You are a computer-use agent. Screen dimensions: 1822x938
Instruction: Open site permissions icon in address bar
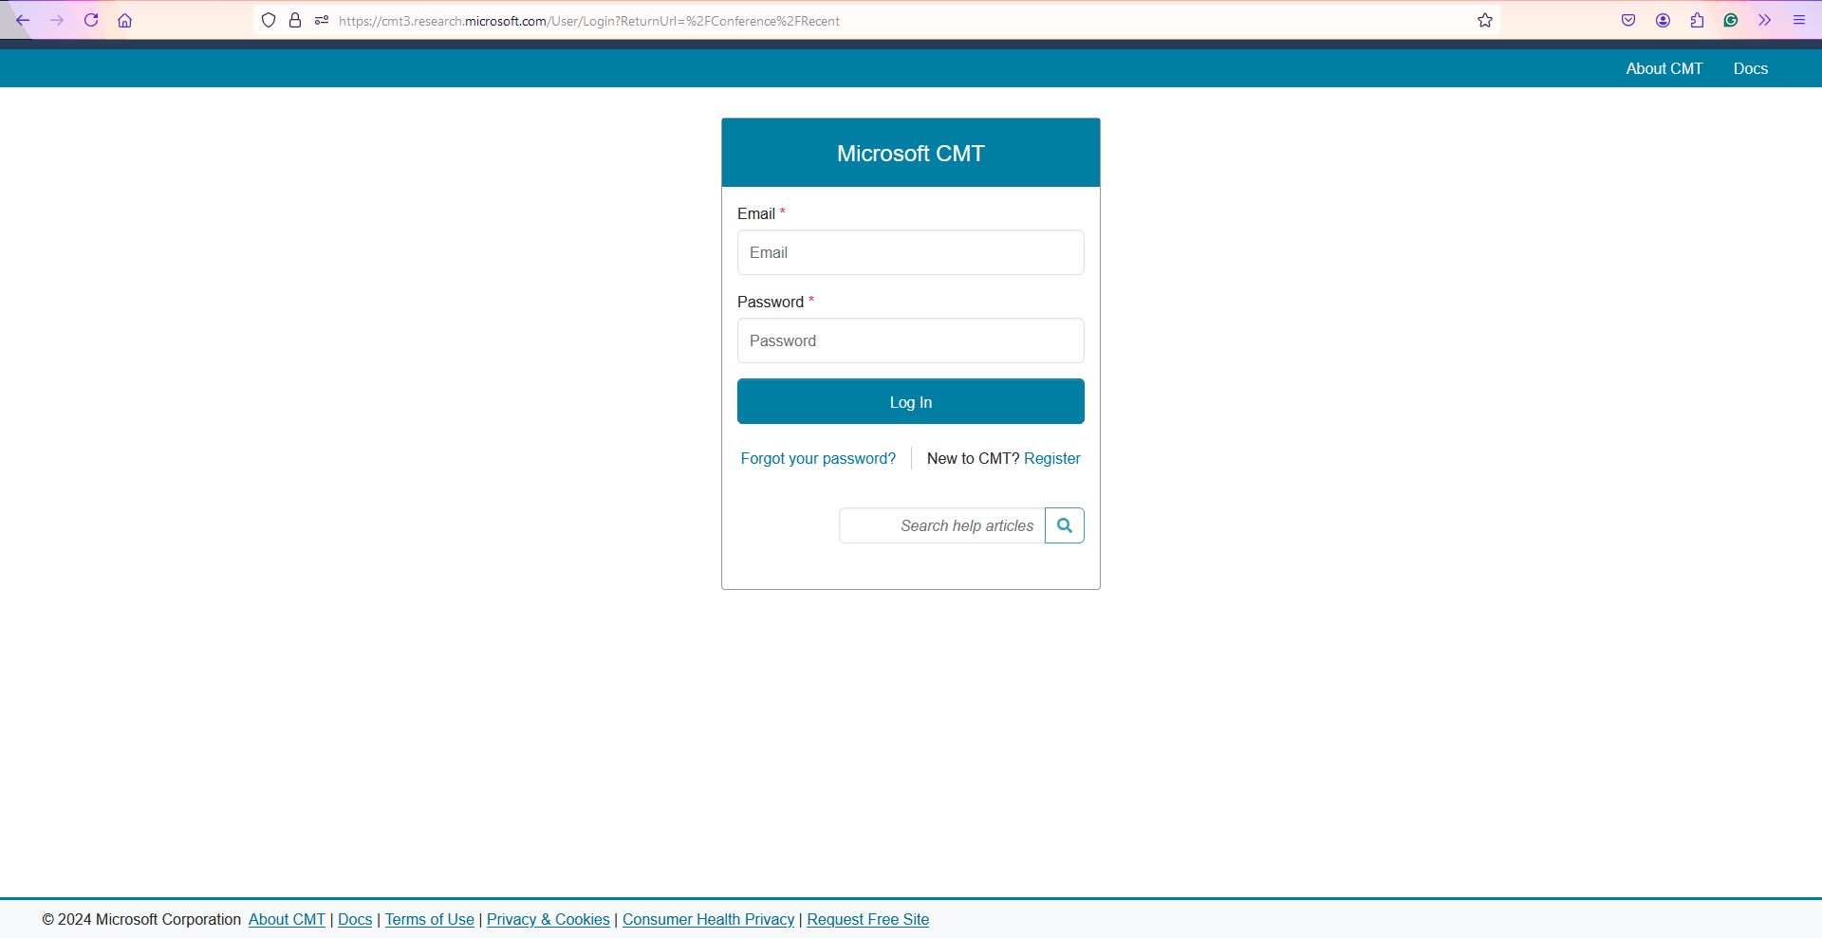(x=322, y=20)
